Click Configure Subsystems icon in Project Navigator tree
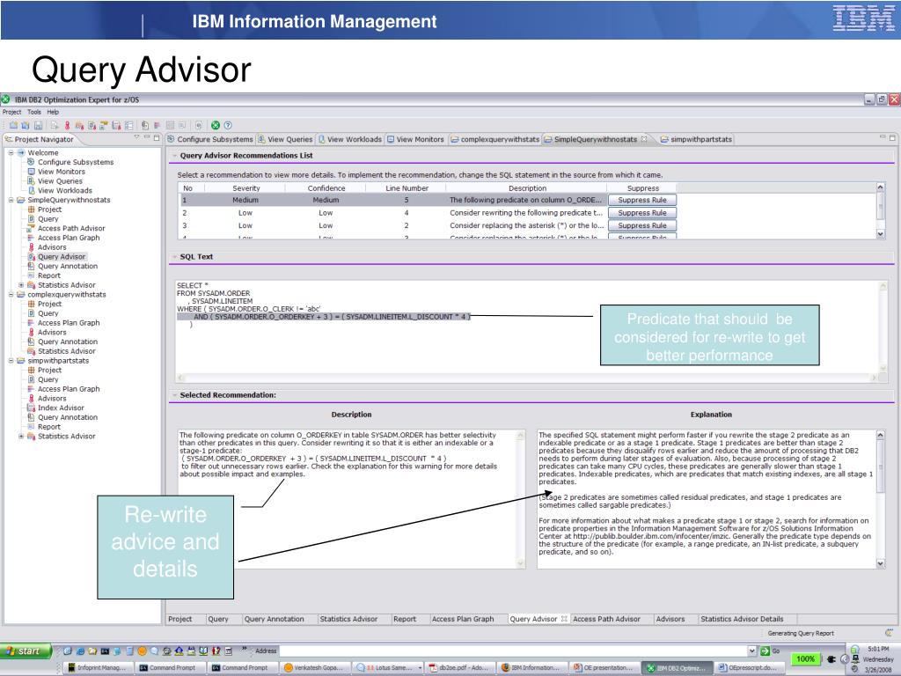This screenshot has width=901, height=676. [x=31, y=162]
